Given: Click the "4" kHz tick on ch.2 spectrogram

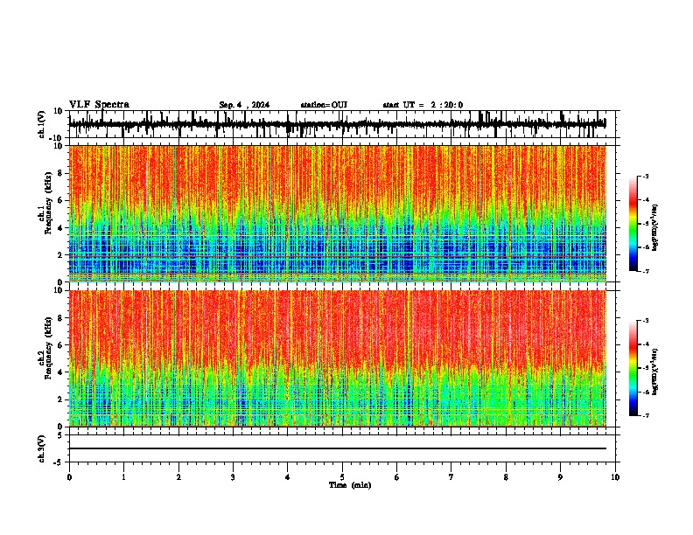Looking at the screenshot, I should click(x=61, y=372).
